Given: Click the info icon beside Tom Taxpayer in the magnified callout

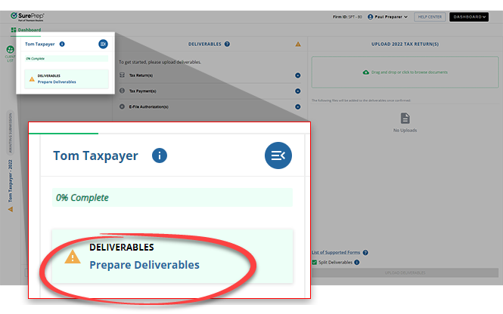Looking at the screenshot, I should 160,155.
